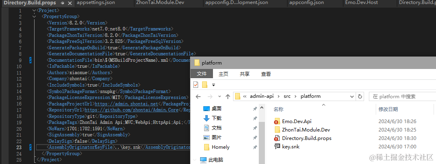Go up one folder level

[228, 96]
